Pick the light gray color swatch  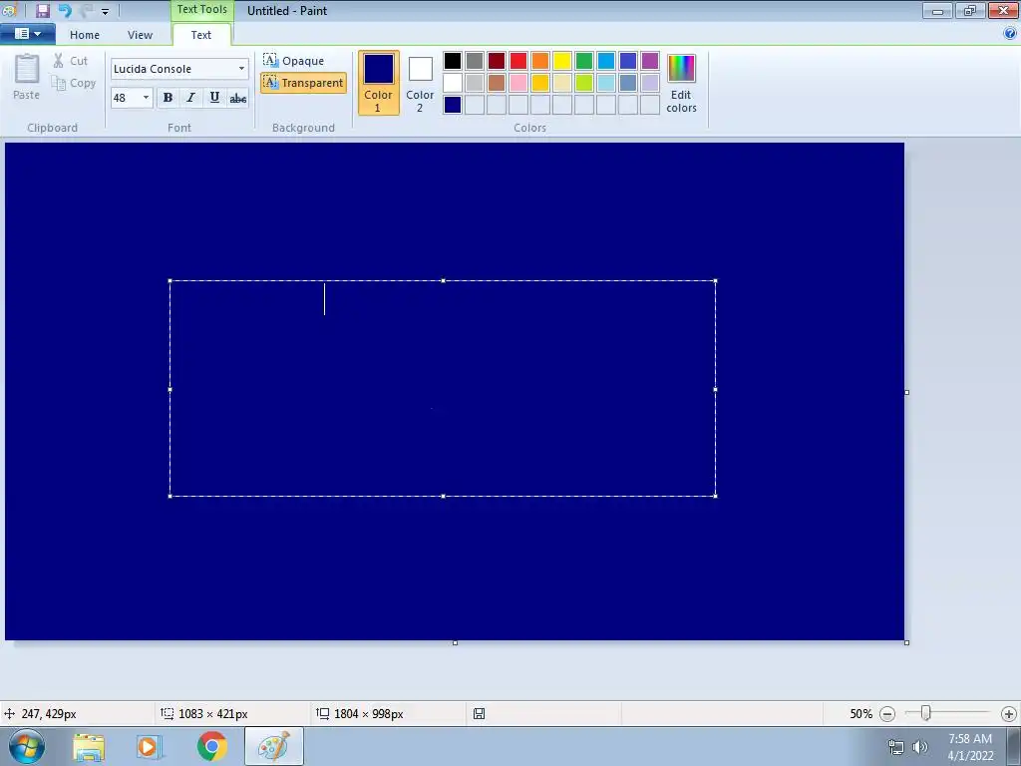click(x=475, y=83)
